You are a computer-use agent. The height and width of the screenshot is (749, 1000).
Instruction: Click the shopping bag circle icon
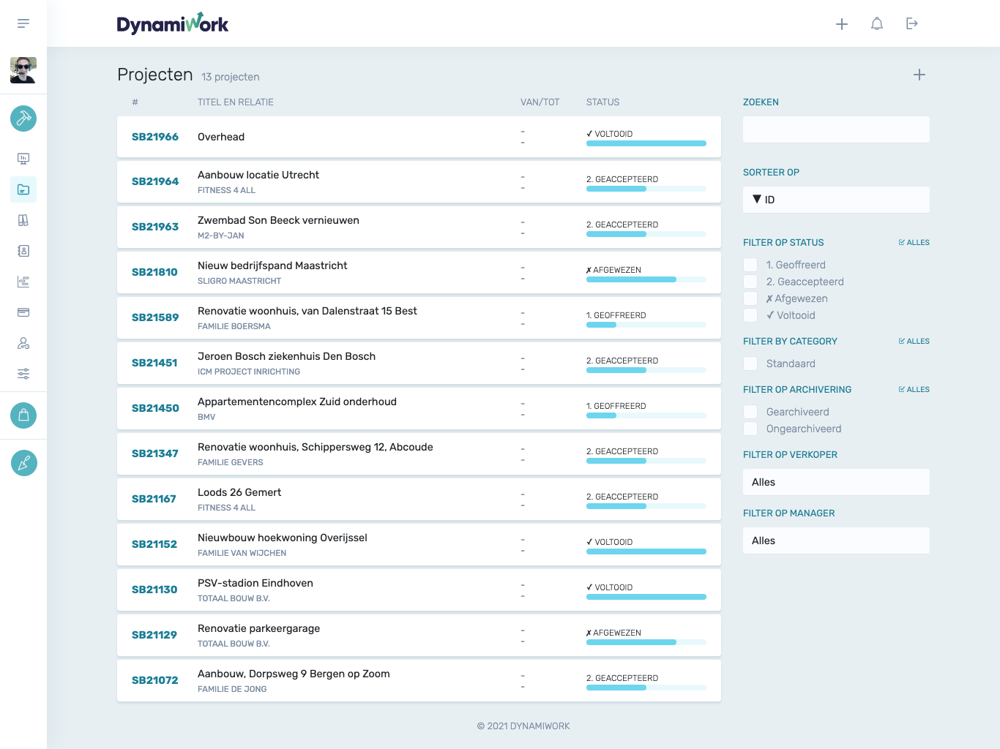click(x=23, y=415)
